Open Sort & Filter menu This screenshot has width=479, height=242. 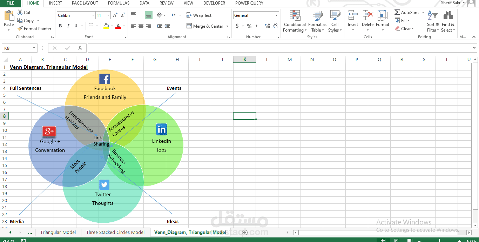(x=433, y=21)
